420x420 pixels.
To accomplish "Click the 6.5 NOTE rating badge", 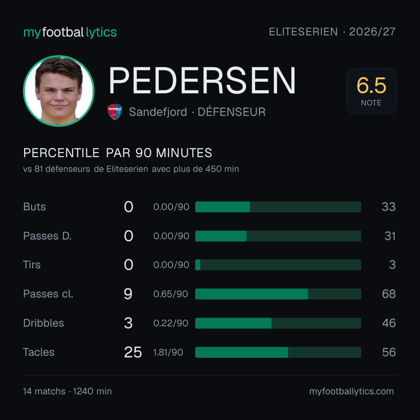I will (x=371, y=91).
